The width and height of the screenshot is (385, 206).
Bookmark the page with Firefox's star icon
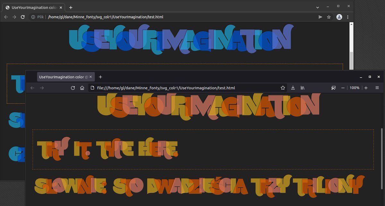click(x=283, y=88)
